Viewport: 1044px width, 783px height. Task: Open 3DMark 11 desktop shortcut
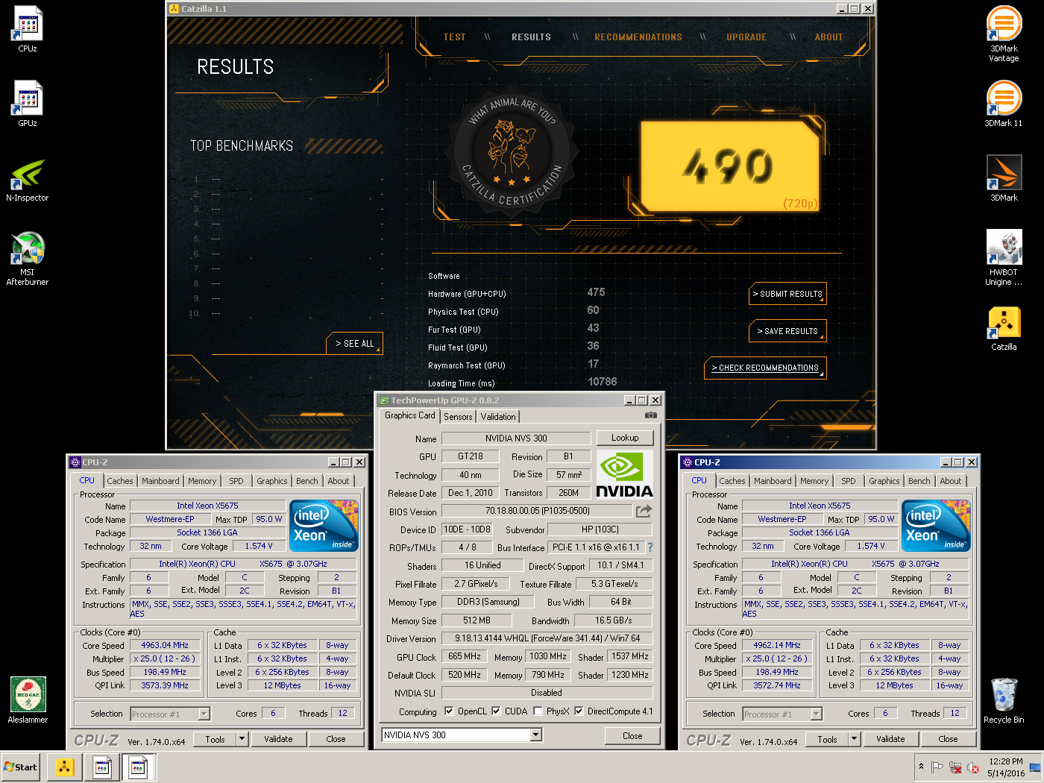pyautogui.click(x=1004, y=104)
